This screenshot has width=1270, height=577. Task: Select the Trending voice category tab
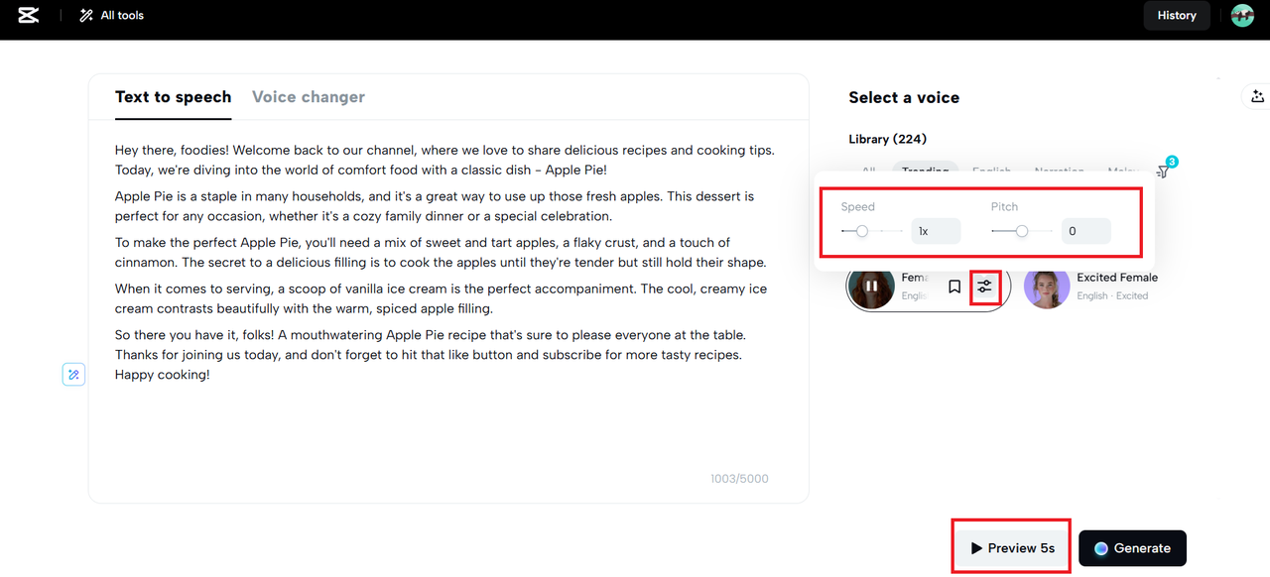point(925,170)
